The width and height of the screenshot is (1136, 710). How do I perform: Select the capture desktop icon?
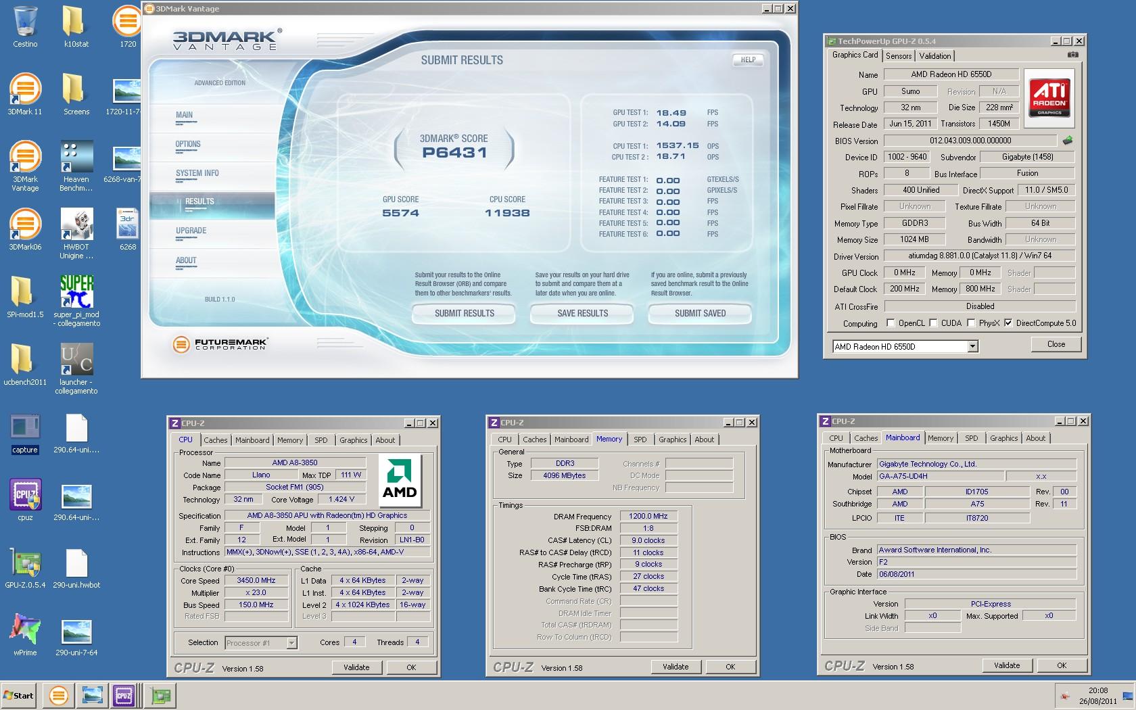pyautogui.click(x=25, y=433)
